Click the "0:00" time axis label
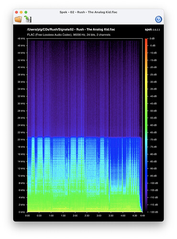The width and height of the screenshot is (177, 239). click(x=27, y=216)
